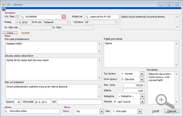Click the search icon in Výr. číslo field
Screen dimensions: 183x117
22,17
